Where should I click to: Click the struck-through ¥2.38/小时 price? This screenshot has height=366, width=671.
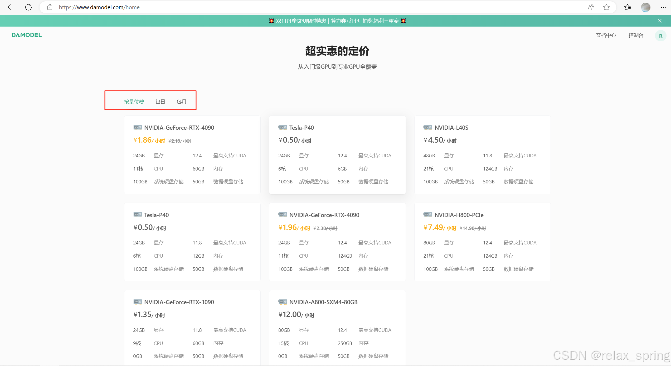pos(325,228)
